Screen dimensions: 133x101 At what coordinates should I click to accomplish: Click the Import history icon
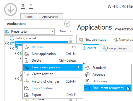click(x=26, y=88)
